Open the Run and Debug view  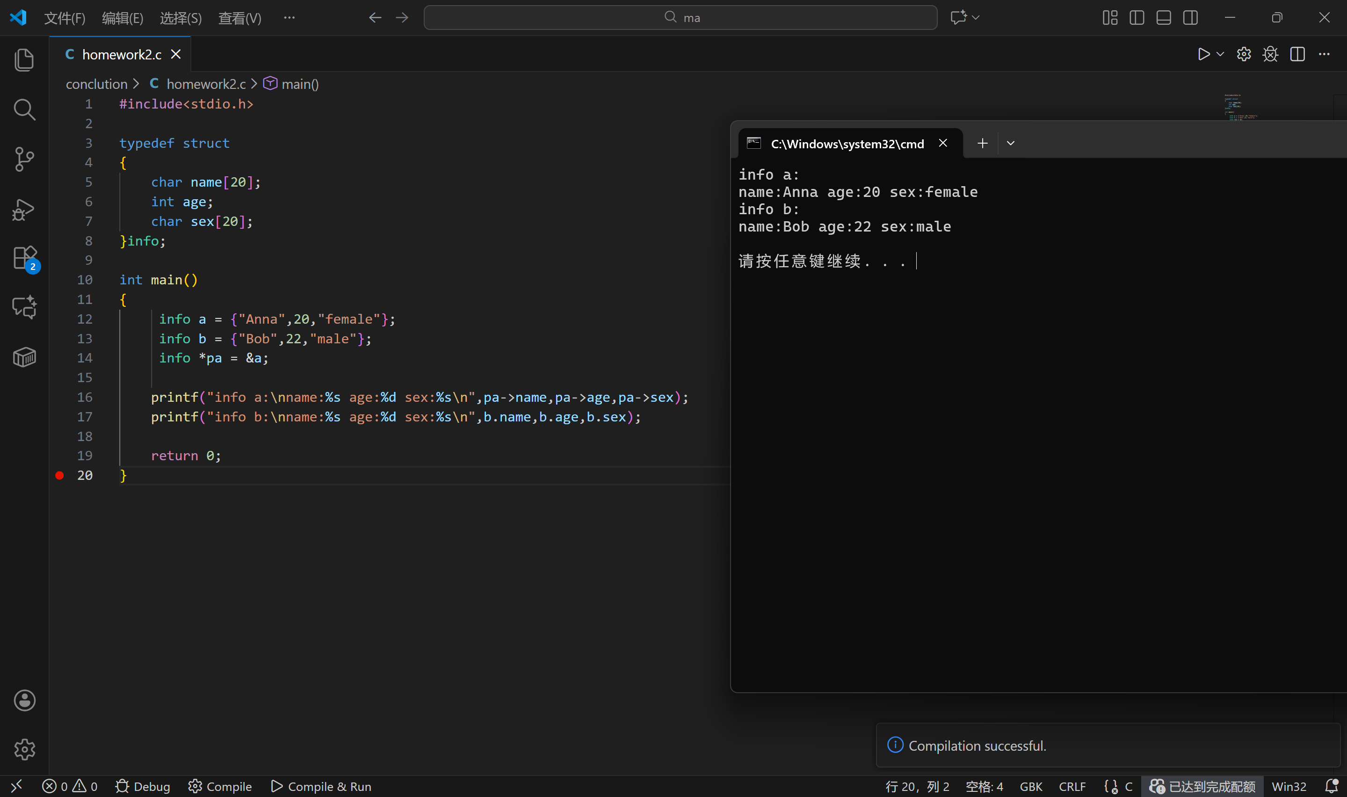24,209
